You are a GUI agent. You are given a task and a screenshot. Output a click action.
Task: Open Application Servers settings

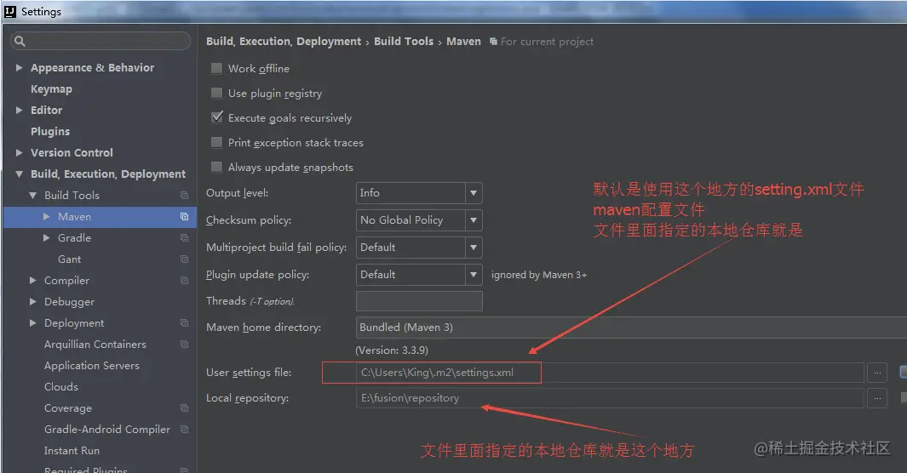point(92,366)
